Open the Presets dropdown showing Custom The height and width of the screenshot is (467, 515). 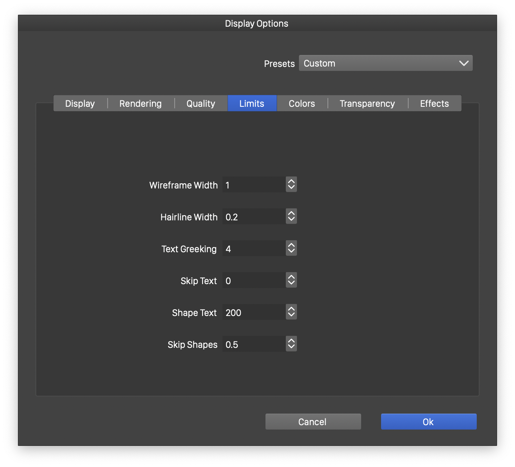coord(385,63)
